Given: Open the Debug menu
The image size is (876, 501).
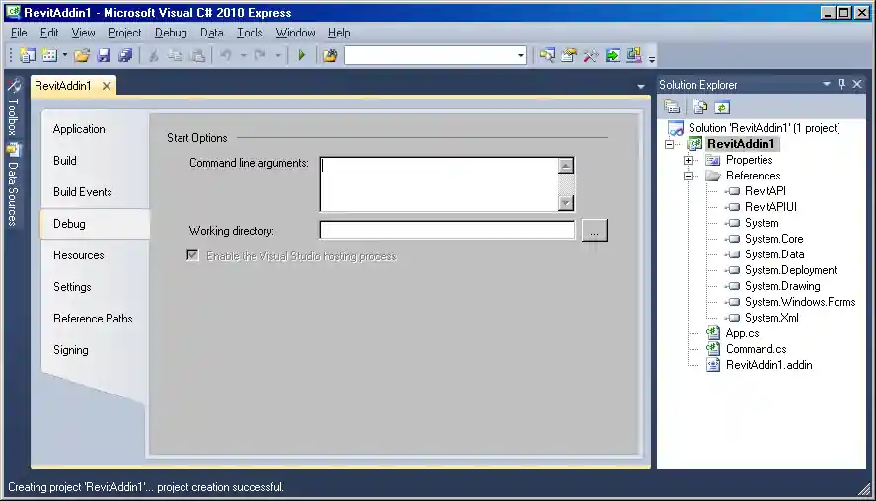Looking at the screenshot, I should tap(171, 33).
